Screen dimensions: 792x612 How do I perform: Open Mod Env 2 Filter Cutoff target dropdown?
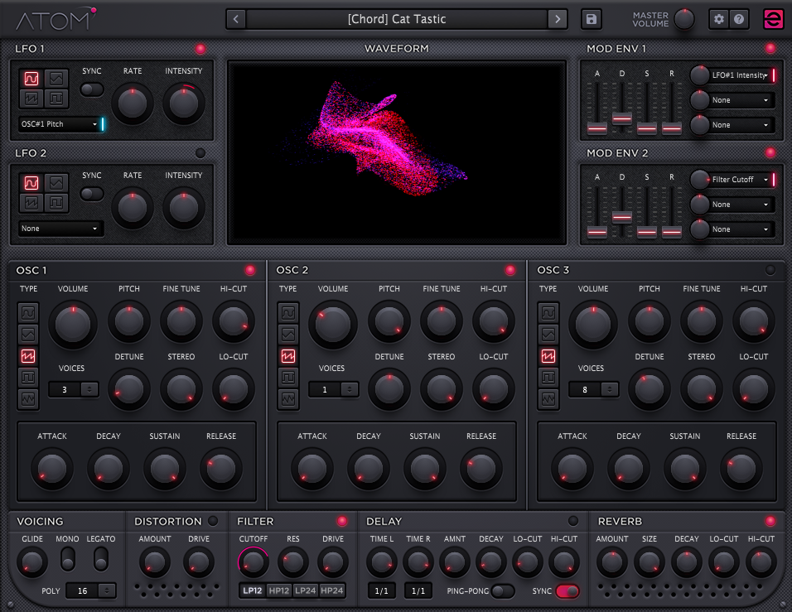741,180
